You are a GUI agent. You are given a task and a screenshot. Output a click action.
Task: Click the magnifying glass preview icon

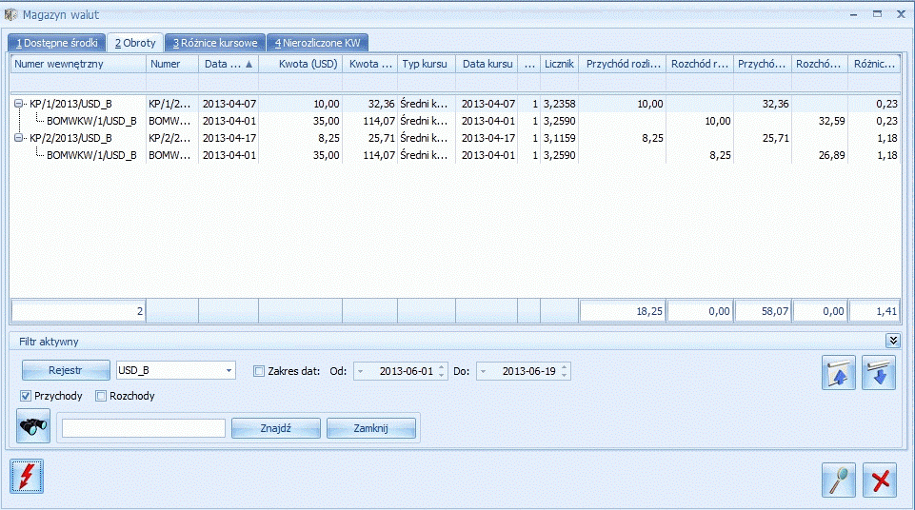click(x=839, y=481)
